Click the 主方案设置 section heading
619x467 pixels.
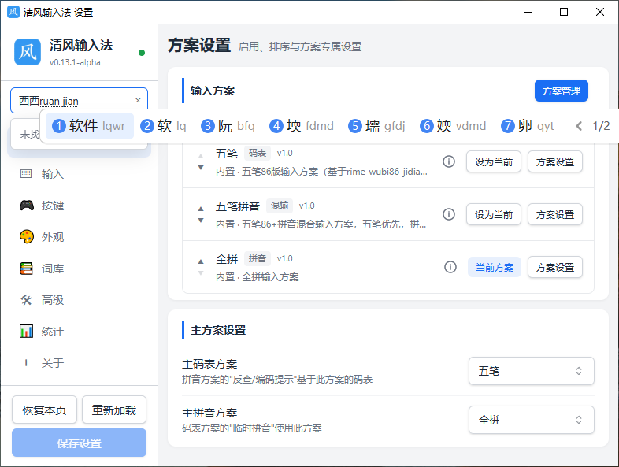tap(218, 330)
